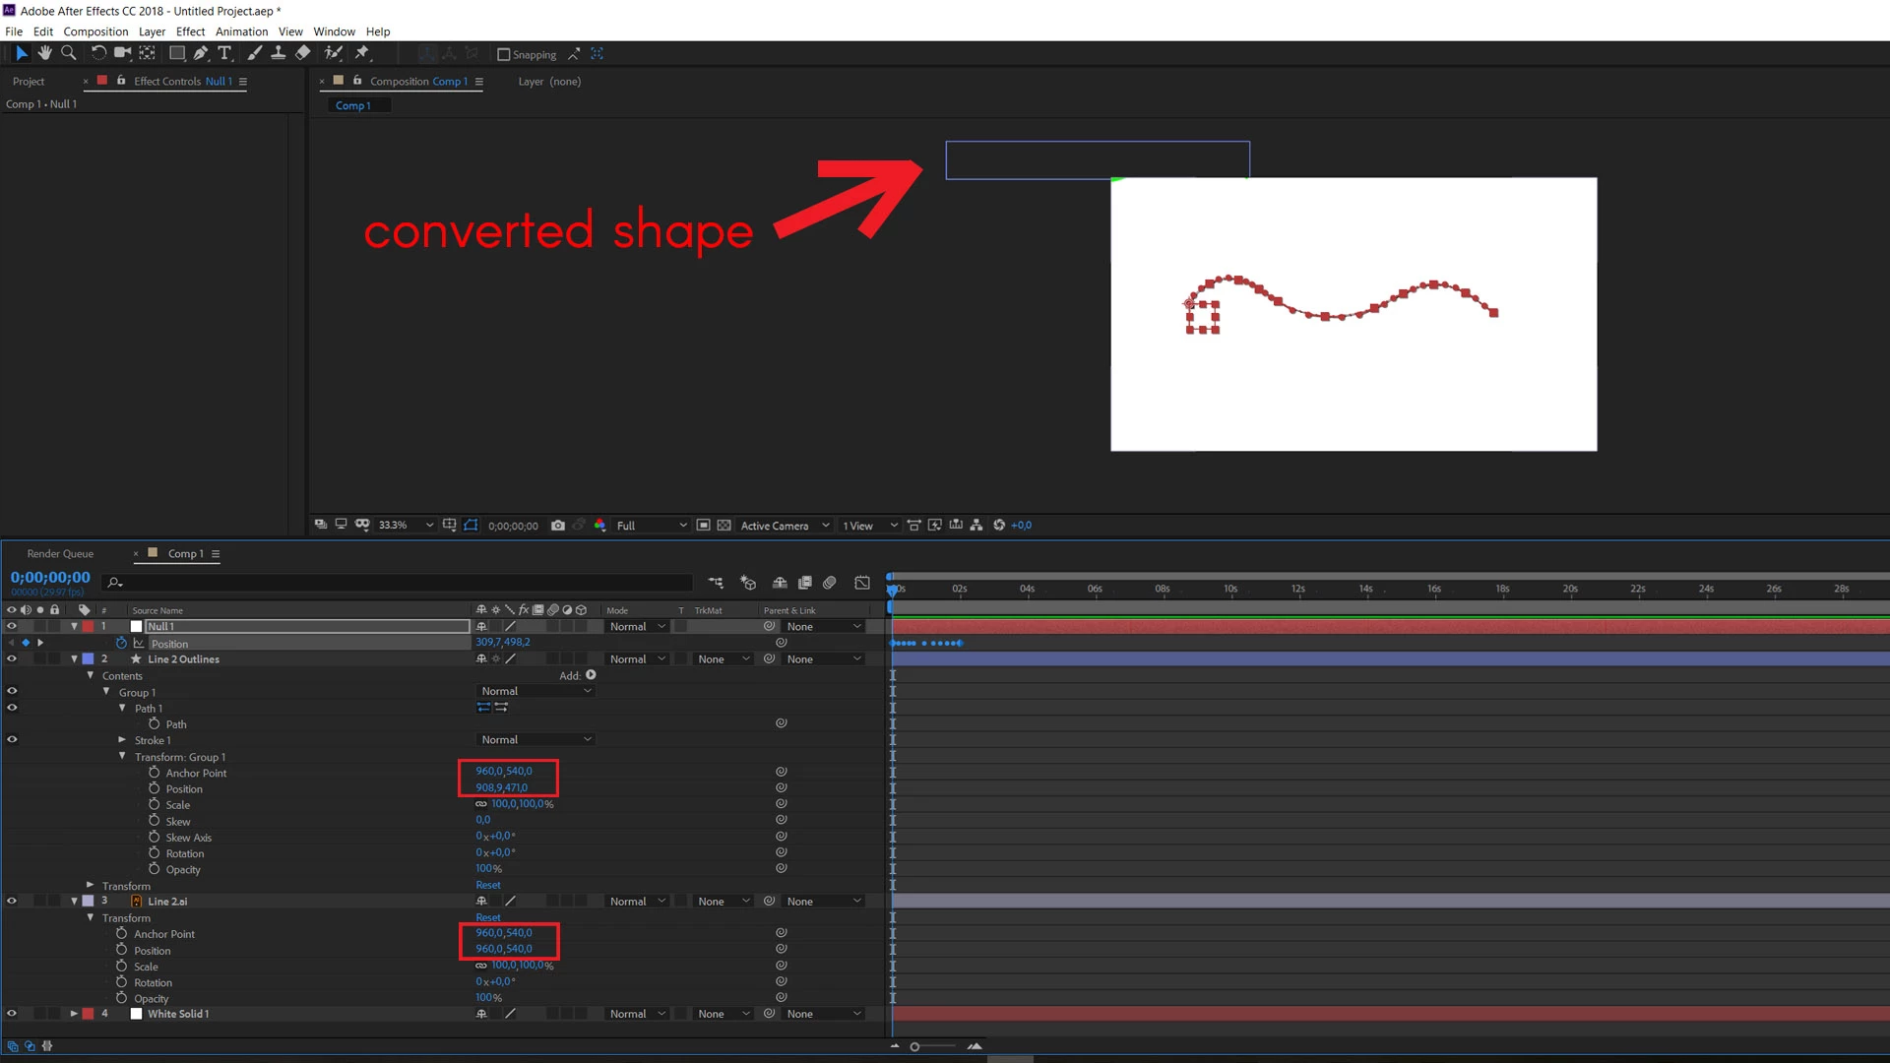Viewport: 1890px width, 1063px height.
Task: Select the Type tool
Action: click(224, 53)
